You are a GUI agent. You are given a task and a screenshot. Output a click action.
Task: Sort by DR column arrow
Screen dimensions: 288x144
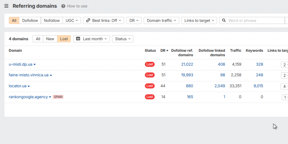[x=167, y=51]
